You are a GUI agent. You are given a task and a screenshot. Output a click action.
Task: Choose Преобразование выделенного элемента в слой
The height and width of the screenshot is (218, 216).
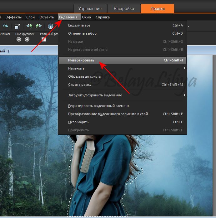pos(123,114)
